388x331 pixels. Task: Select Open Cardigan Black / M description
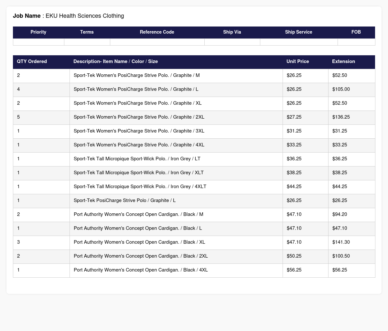tap(138, 214)
